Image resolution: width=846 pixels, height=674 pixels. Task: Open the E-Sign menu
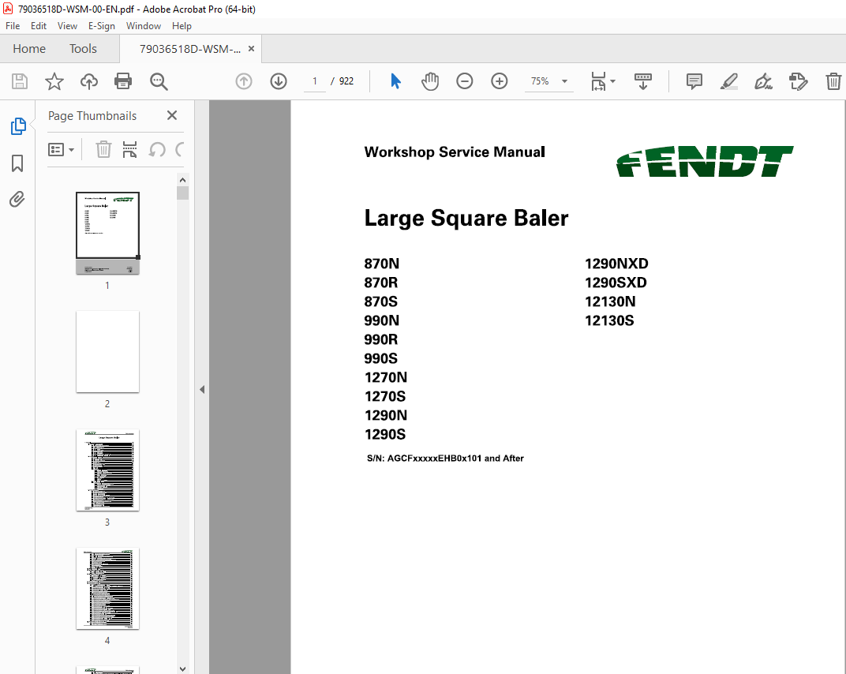tap(102, 26)
